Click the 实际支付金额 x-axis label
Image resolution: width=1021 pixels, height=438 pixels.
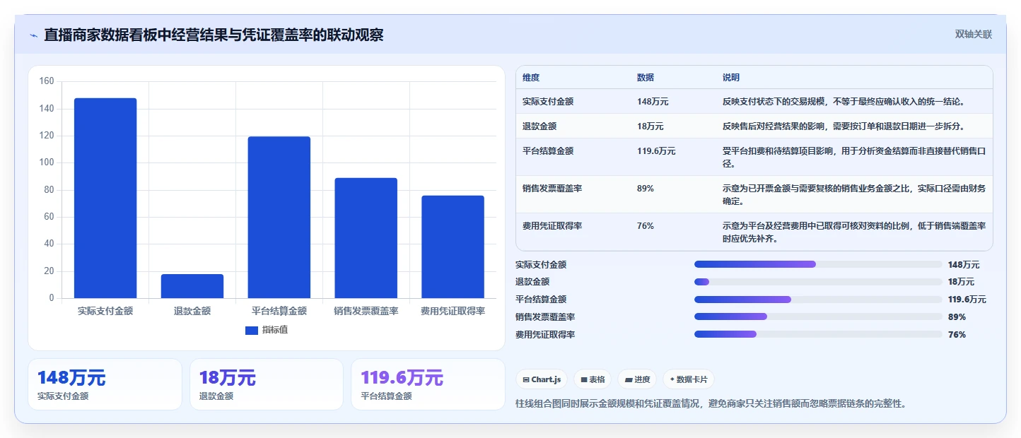point(105,311)
